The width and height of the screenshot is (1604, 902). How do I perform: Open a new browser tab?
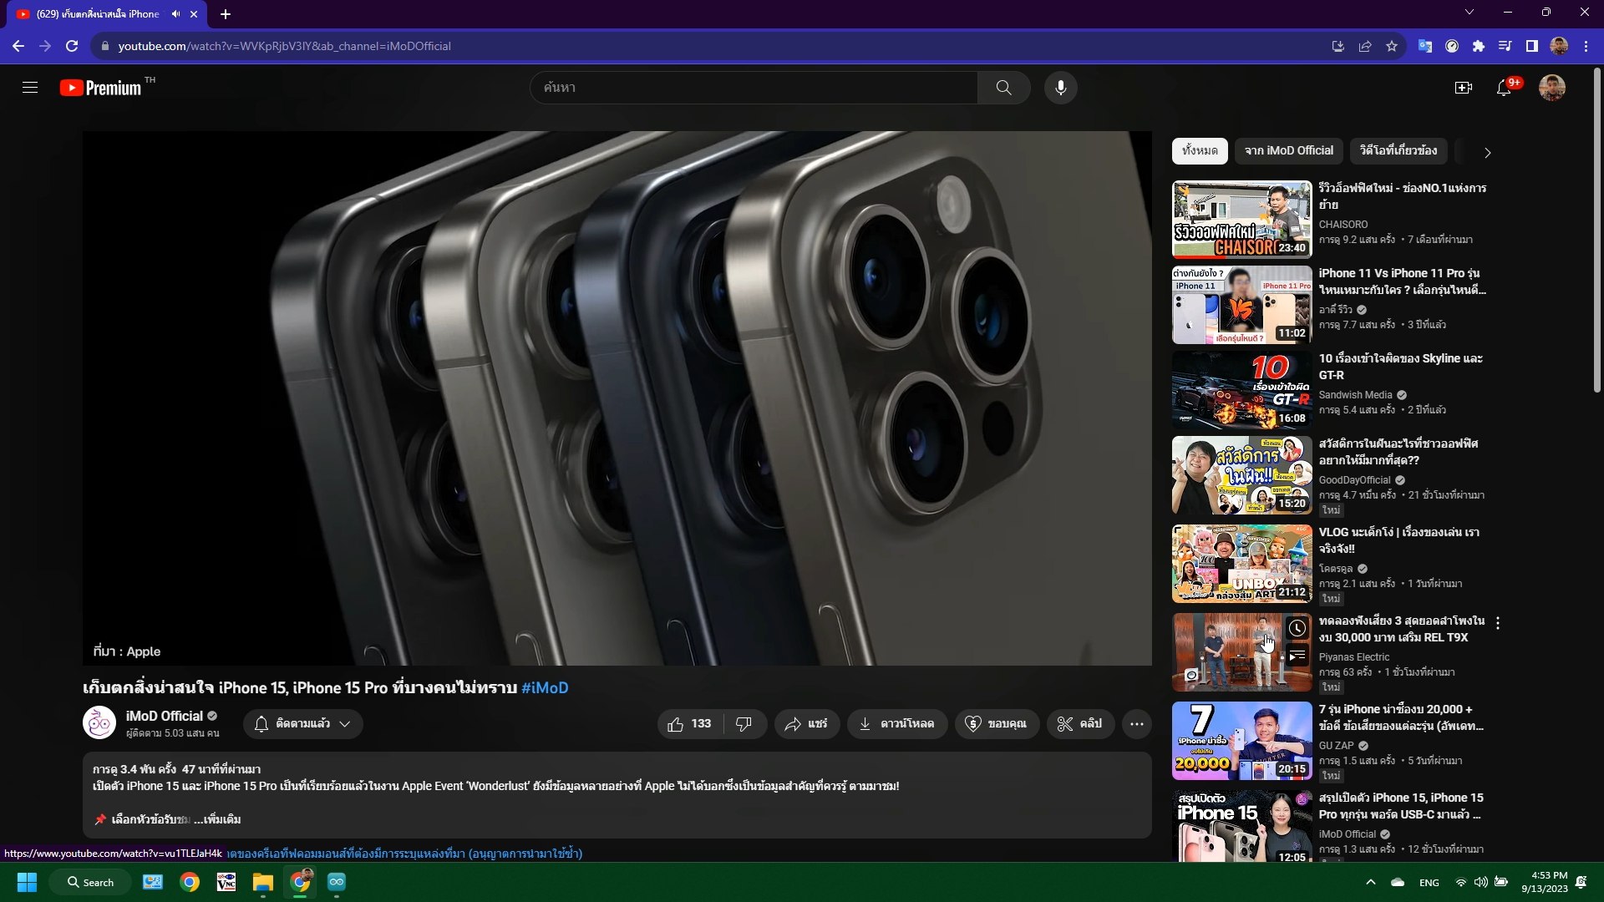click(226, 14)
